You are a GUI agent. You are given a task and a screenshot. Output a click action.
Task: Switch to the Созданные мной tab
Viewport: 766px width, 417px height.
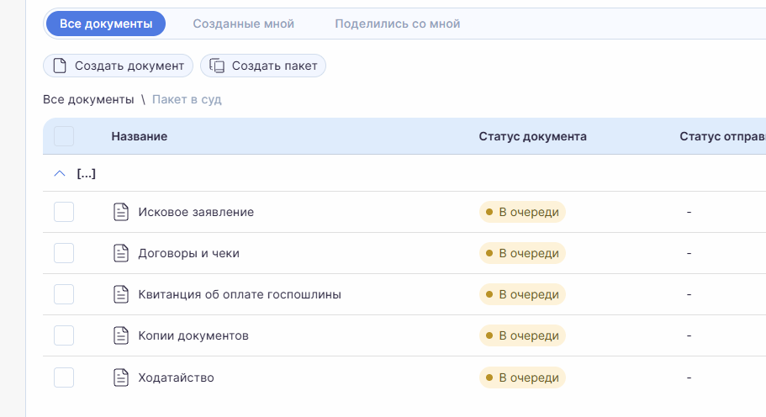tap(243, 24)
